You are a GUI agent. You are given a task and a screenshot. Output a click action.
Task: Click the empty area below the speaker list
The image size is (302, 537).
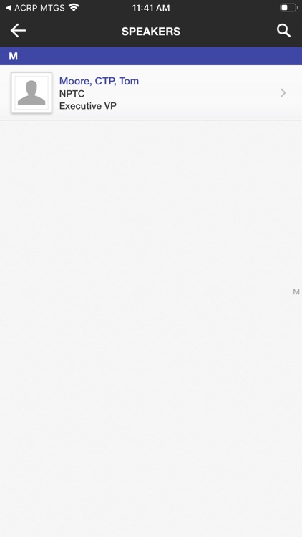pos(151,329)
